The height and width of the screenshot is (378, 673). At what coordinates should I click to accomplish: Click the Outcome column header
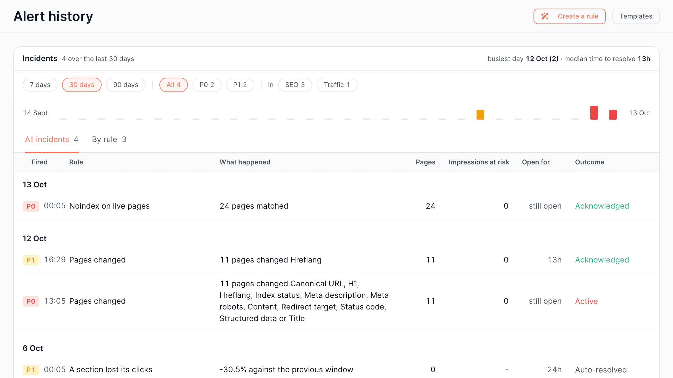(590, 162)
